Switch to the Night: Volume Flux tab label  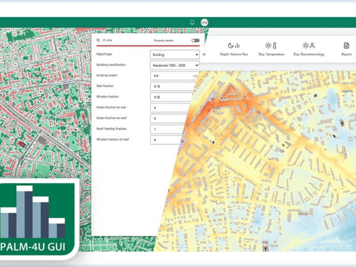coord(234,54)
